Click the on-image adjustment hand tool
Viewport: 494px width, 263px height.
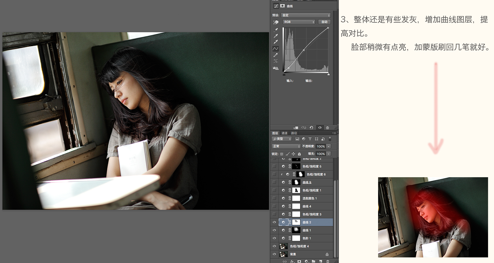click(276, 22)
